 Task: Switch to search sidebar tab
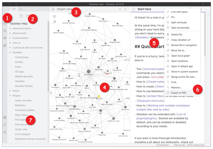[21, 9]
